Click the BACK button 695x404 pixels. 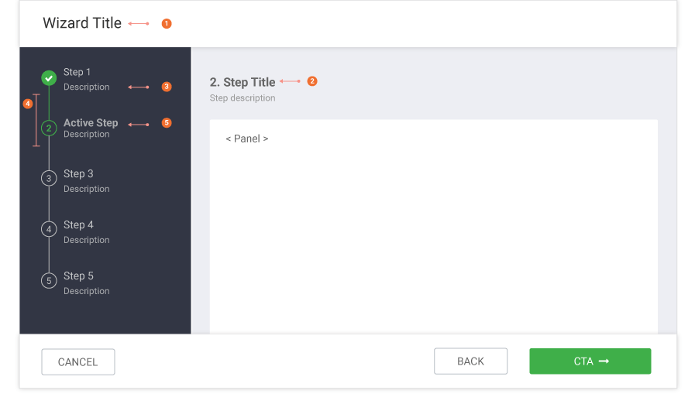pos(470,361)
